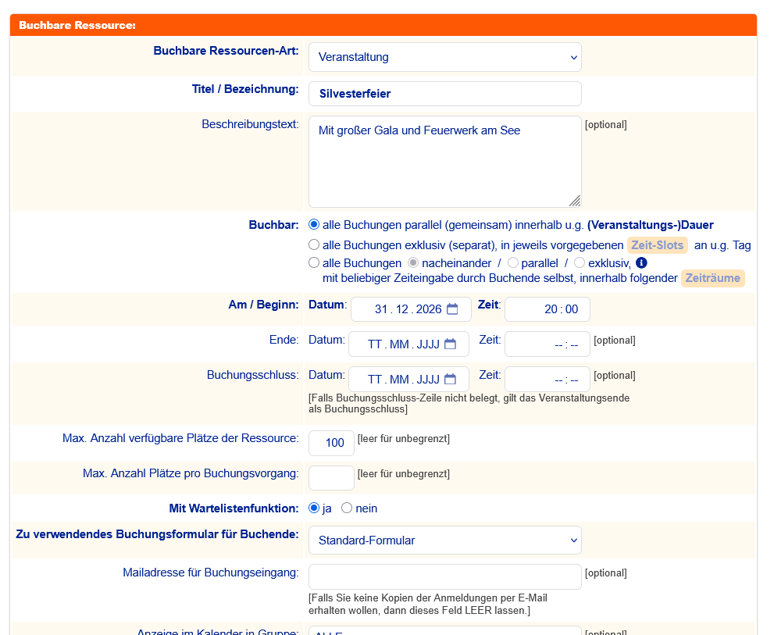
Task: Open the Buchbare Ressourcen-Art dropdown
Action: tap(444, 57)
